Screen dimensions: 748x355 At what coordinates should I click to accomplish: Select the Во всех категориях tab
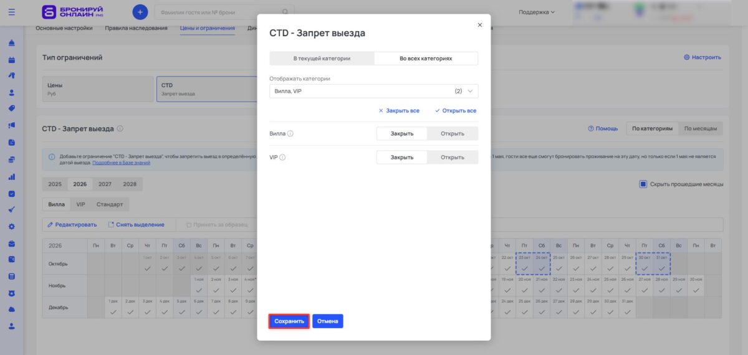pos(426,58)
